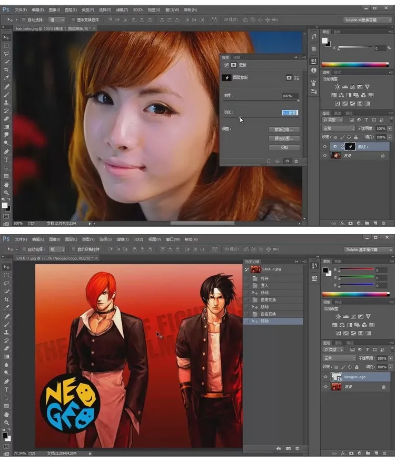Image resolution: width=395 pixels, height=463 pixels.
Task: Click the 颜色范围... button
Action: (284, 138)
